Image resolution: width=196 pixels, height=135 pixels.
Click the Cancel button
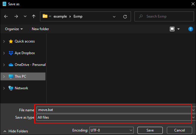[180, 130]
